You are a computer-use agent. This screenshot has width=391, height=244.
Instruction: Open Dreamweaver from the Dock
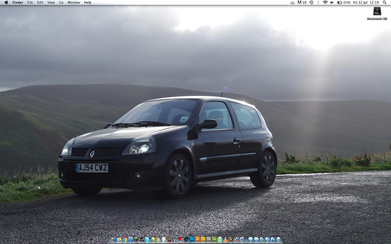tap(214, 239)
